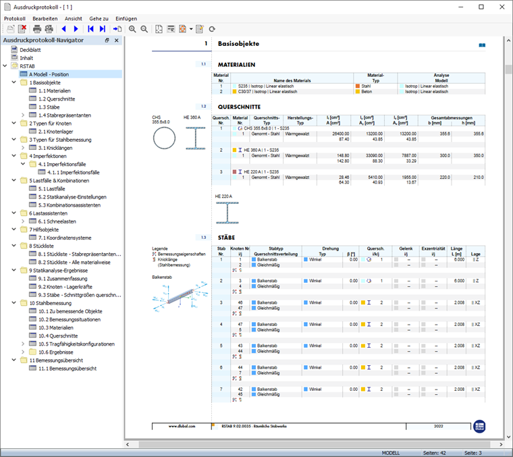Select 1.2 Querschnitte tree item
Image resolution: width=513 pixels, height=457 pixels.
click(x=57, y=99)
